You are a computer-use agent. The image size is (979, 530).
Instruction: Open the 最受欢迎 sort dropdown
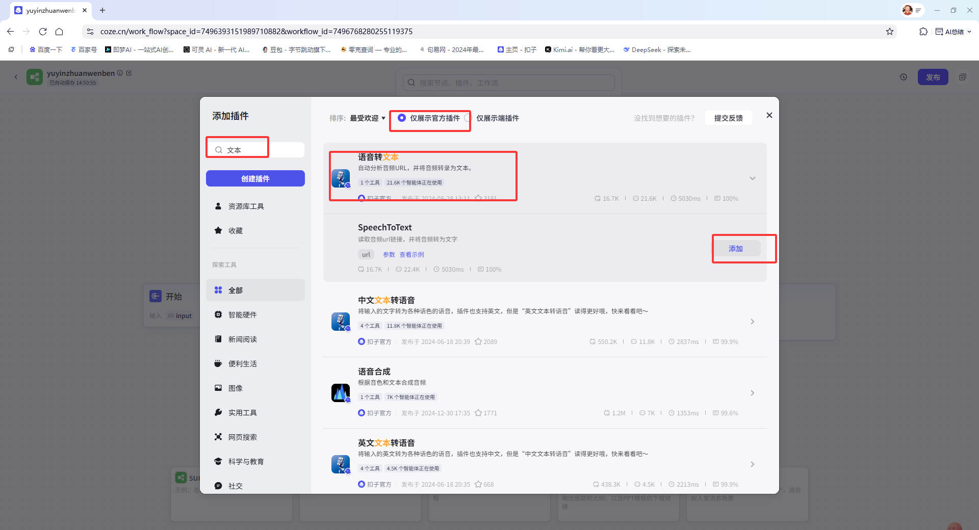coord(368,118)
